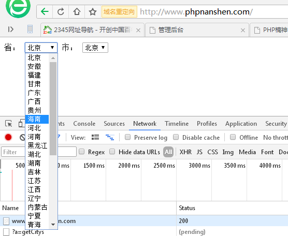Image resolution: width=288 pixels, height=236 pixels.
Task: Open the sidebar toggle icon left of the tabs
Action: 11,29
